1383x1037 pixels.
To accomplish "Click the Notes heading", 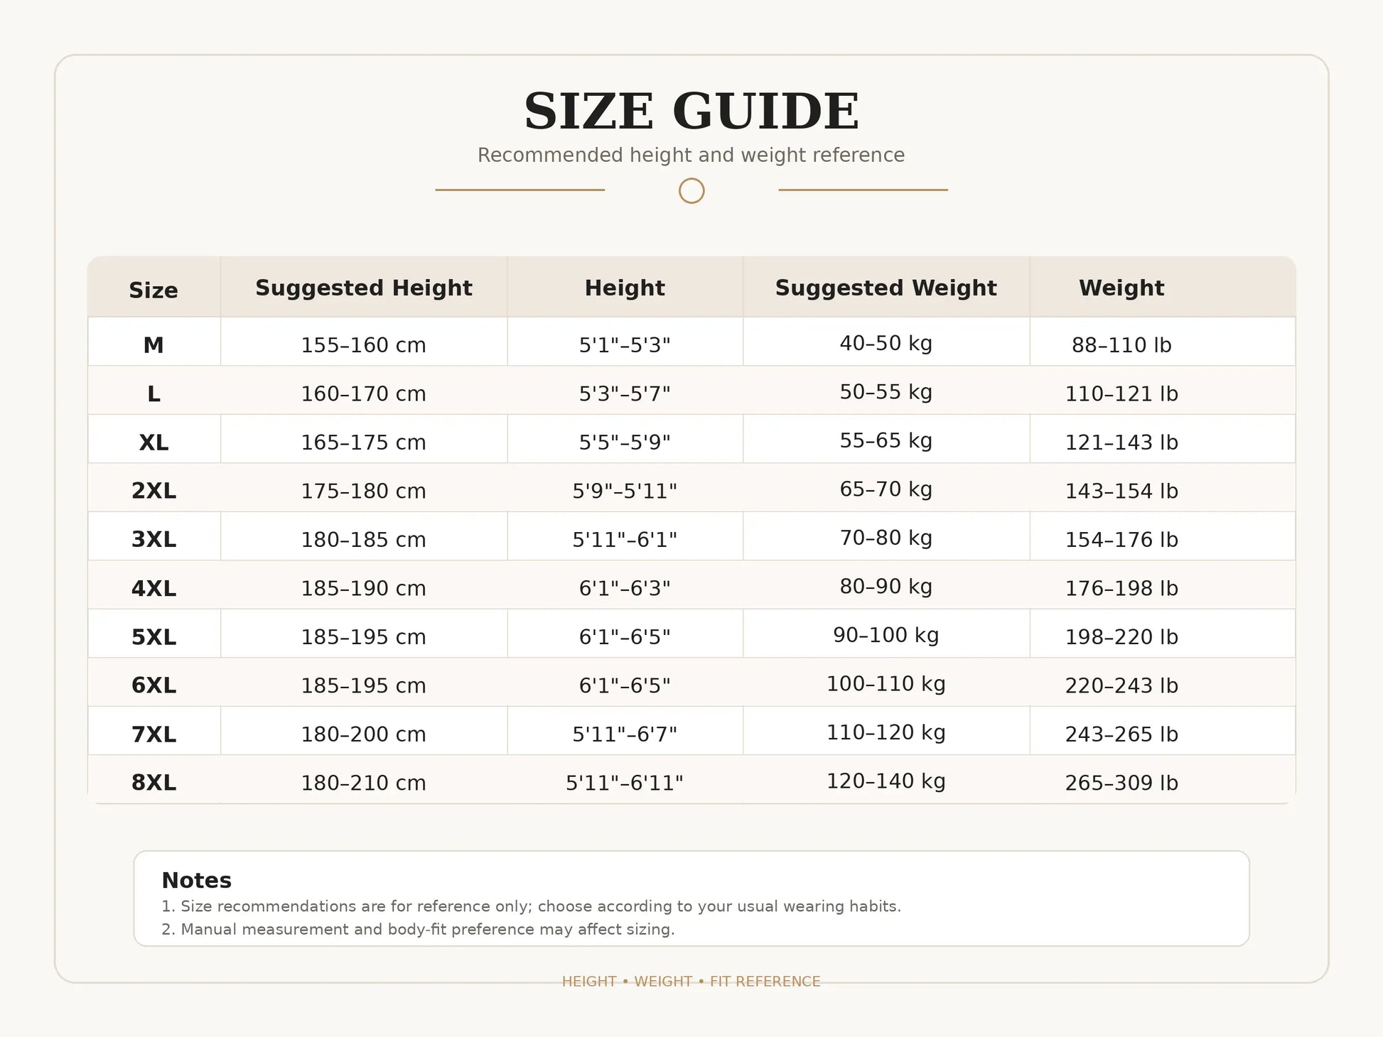I will click(197, 880).
